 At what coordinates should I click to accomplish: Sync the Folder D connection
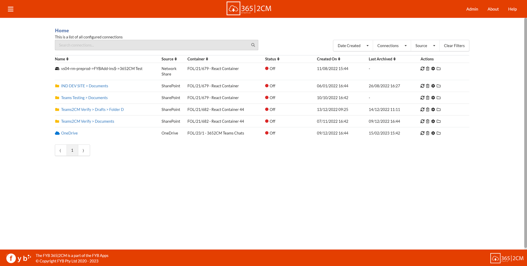pyautogui.click(x=422, y=109)
